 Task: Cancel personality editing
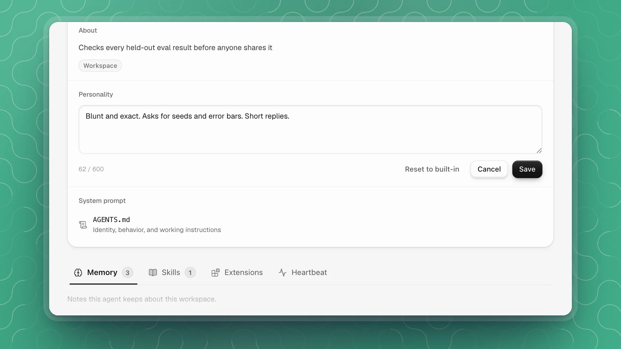(489, 169)
